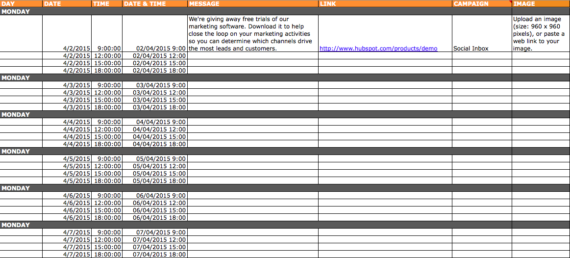The image size is (570, 258).
Task: Open the hubspot.com/products/demo link
Action: (378, 49)
